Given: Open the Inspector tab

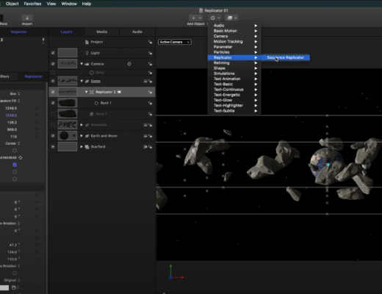Looking at the screenshot, I should click(19, 32).
